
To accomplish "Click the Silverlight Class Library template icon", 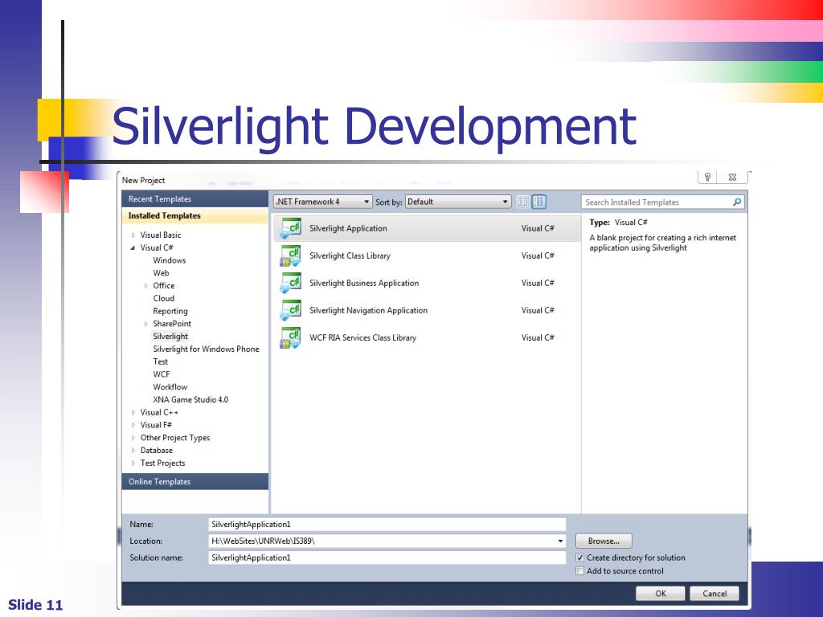I will (x=290, y=255).
